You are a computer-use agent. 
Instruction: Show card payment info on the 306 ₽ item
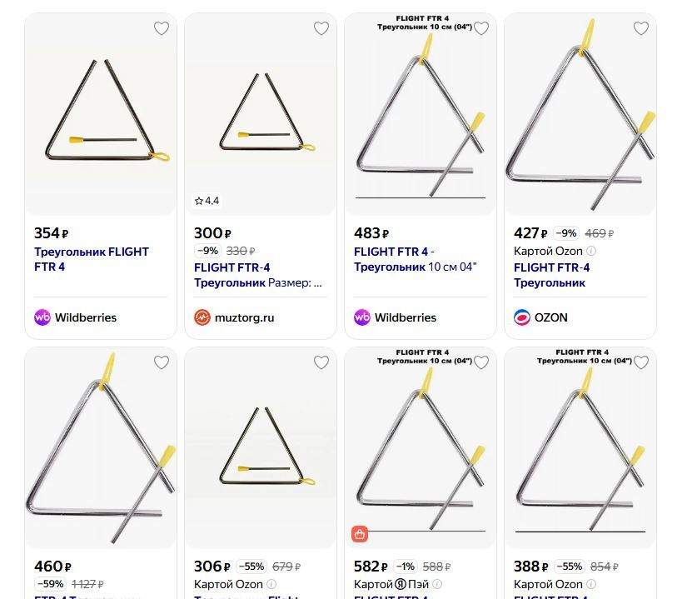[271, 585]
